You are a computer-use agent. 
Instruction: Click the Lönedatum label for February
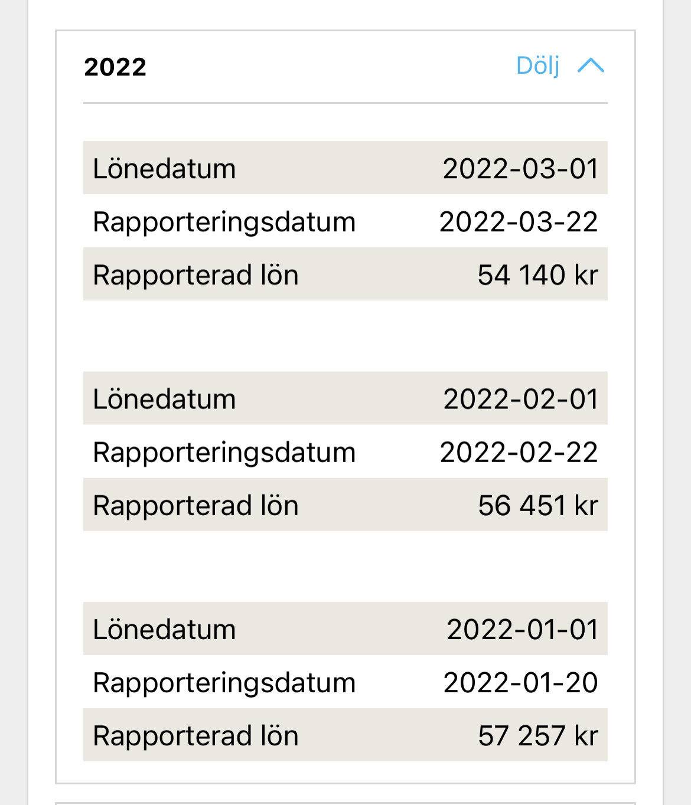point(164,399)
